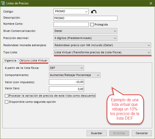
Task: Toggle the Protegida checkbox
Action: 92,25
